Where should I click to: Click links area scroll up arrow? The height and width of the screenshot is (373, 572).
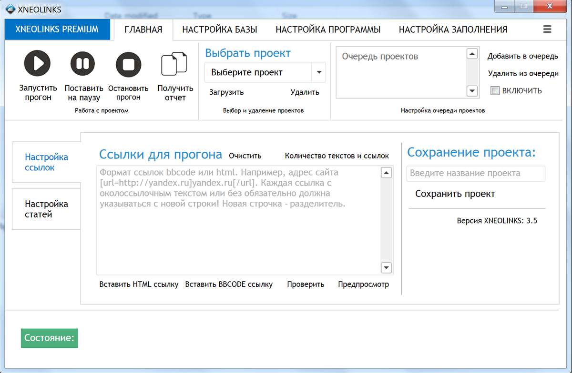(x=387, y=172)
